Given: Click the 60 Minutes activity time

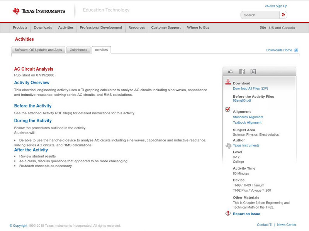Looking at the screenshot, I should coord(241,173).
